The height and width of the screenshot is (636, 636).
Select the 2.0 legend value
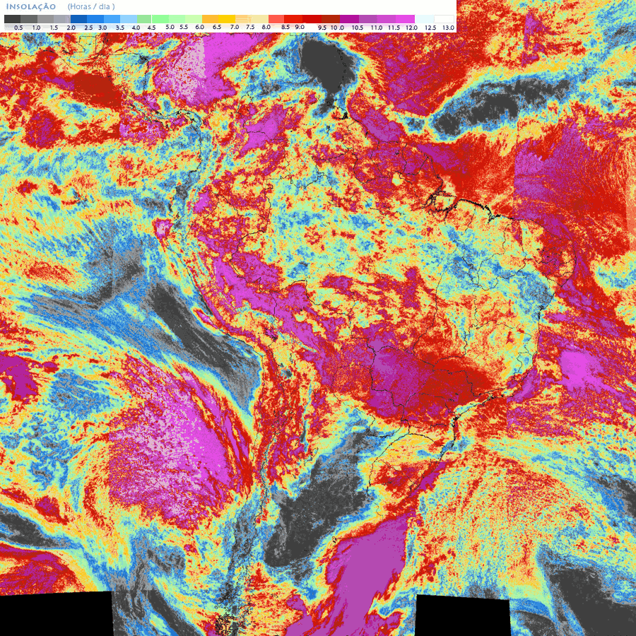pyautogui.click(x=71, y=28)
